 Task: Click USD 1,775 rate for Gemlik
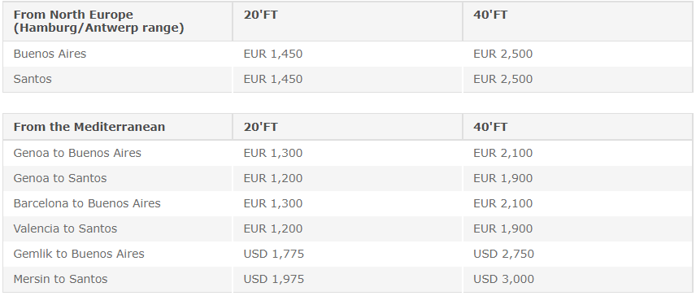[x=273, y=254]
